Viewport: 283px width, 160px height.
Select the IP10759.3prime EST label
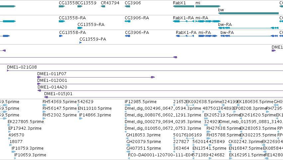click(27, 148)
